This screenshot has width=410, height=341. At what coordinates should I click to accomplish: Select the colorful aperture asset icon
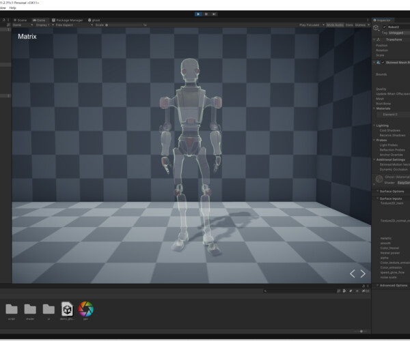[x=86, y=310]
